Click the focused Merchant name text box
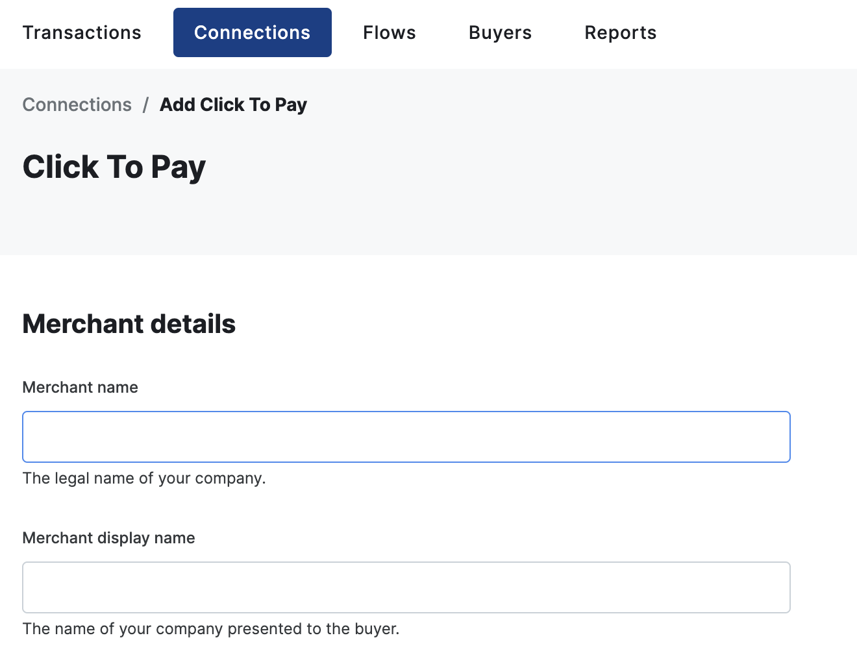 click(406, 436)
